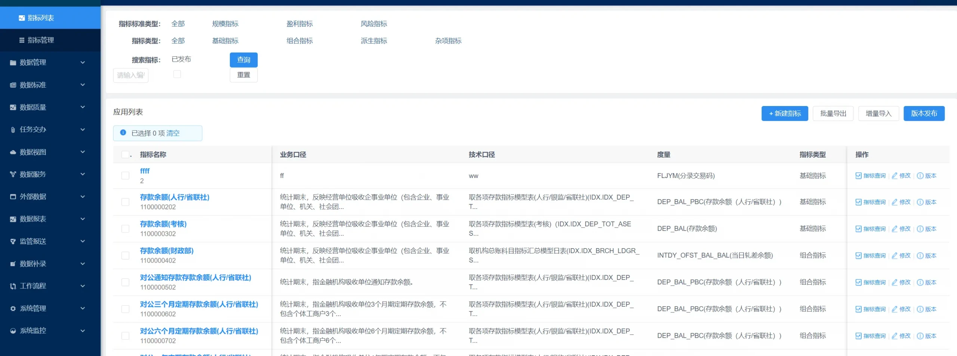Expand the 数据标准 sidebar menu chevron

pos(83,85)
